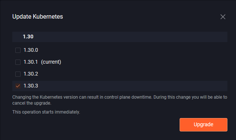Tick the 1.30.1 current version checkbox
236x140 pixels.
pyautogui.click(x=18, y=62)
